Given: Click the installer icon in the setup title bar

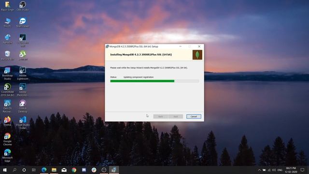Looking at the screenshot, I should tap(107, 46).
